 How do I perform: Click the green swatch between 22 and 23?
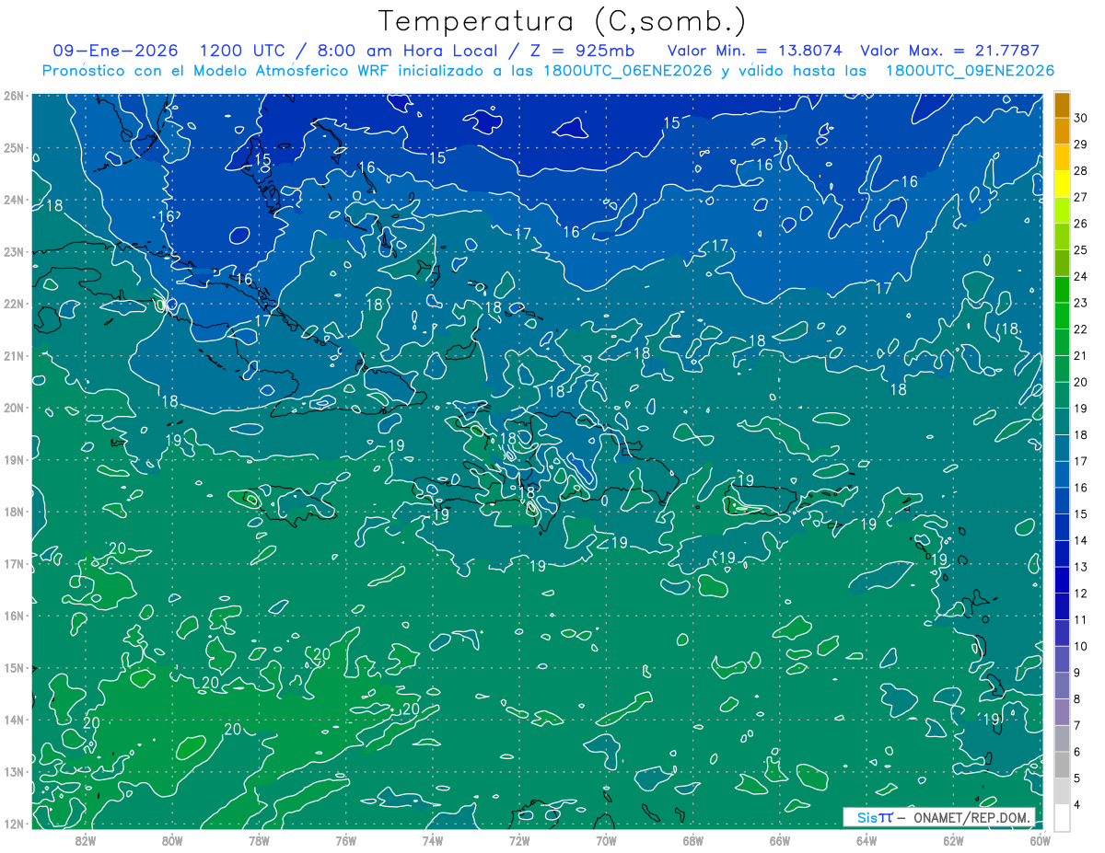(x=1062, y=317)
